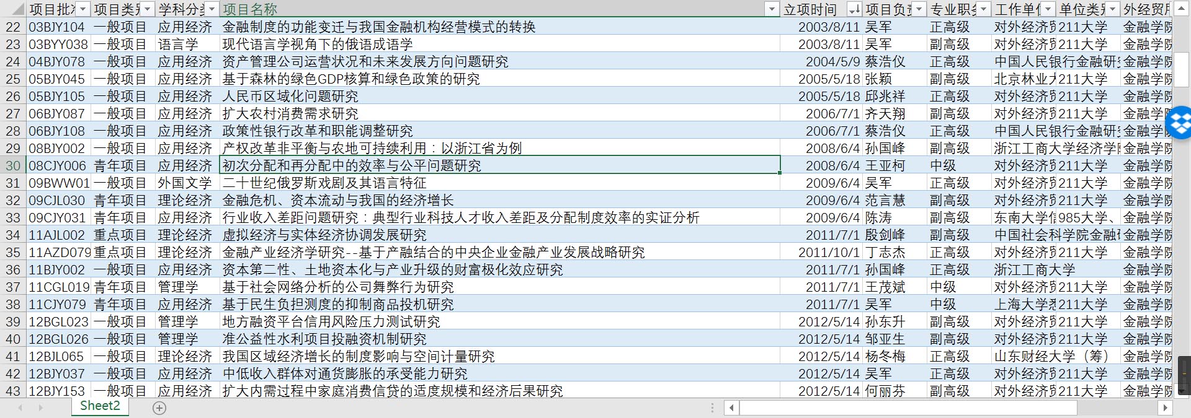
Task: Open 项目类别 column filter dropdown
Action: tap(147, 9)
